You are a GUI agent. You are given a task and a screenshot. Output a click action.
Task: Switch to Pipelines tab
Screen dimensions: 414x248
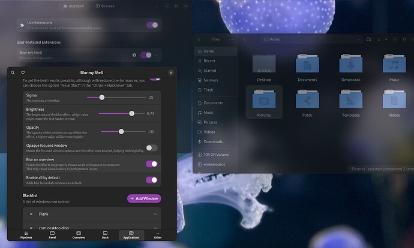(x=26, y=235)
